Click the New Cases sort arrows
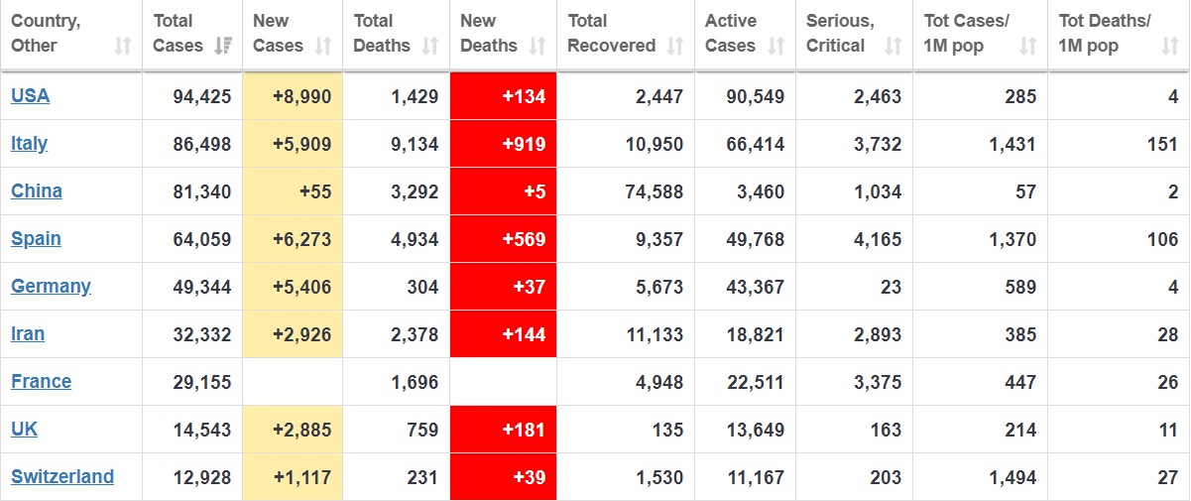 pyautogui.click(x=323, y=46)
